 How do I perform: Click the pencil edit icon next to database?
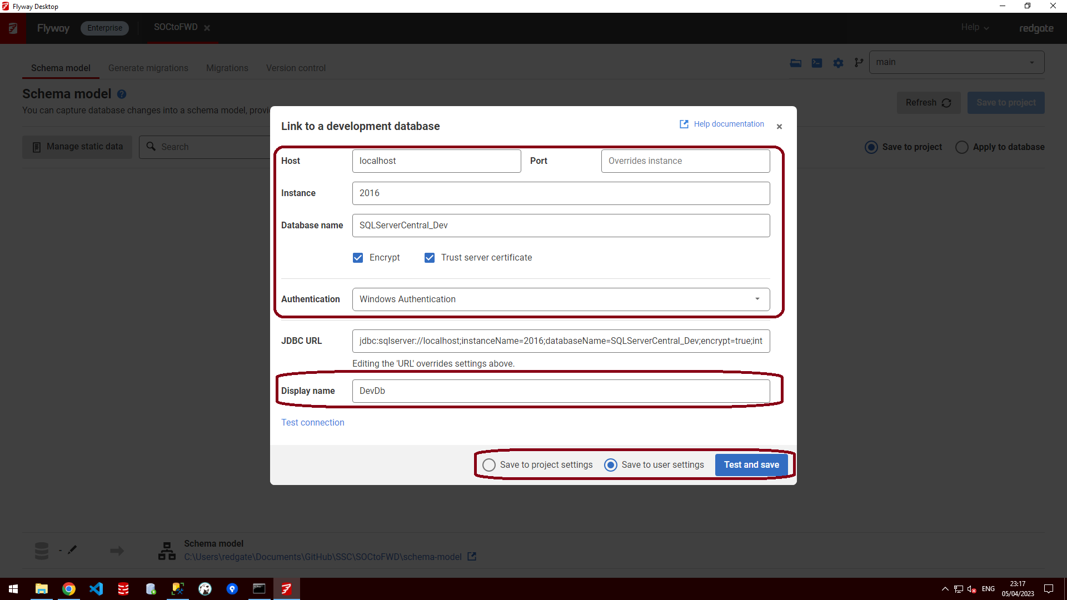tap(72, 550)
